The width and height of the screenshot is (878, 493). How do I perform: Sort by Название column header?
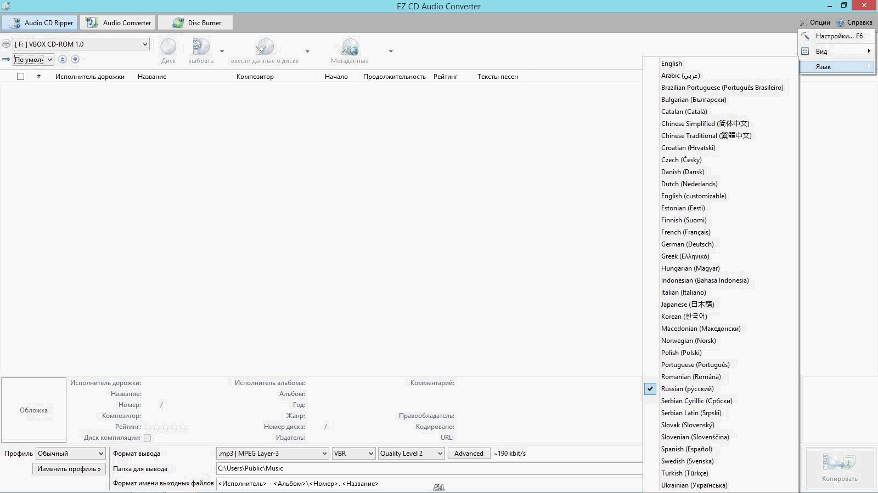pos(152,77)
